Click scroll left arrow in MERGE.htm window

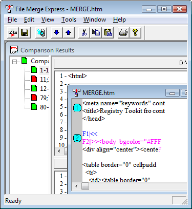(x=76, y=186)
